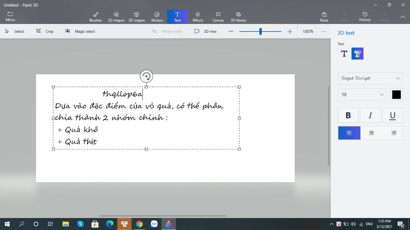The image size is (410, 230).
Task: Click the vertical canvas scrollbar
Action: [329, 126]
